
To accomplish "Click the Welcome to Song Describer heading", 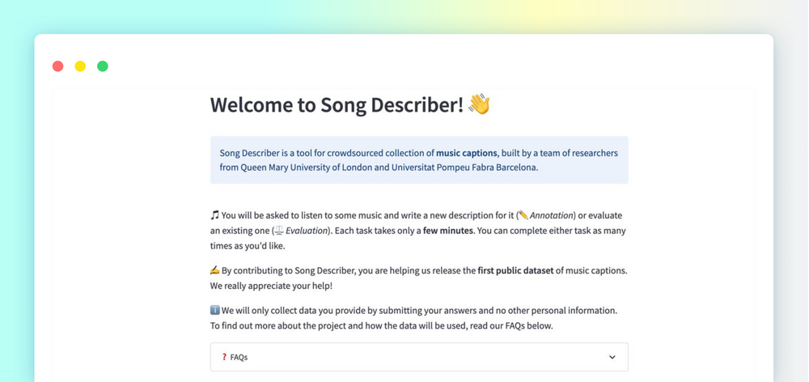I will pos(337,104).
